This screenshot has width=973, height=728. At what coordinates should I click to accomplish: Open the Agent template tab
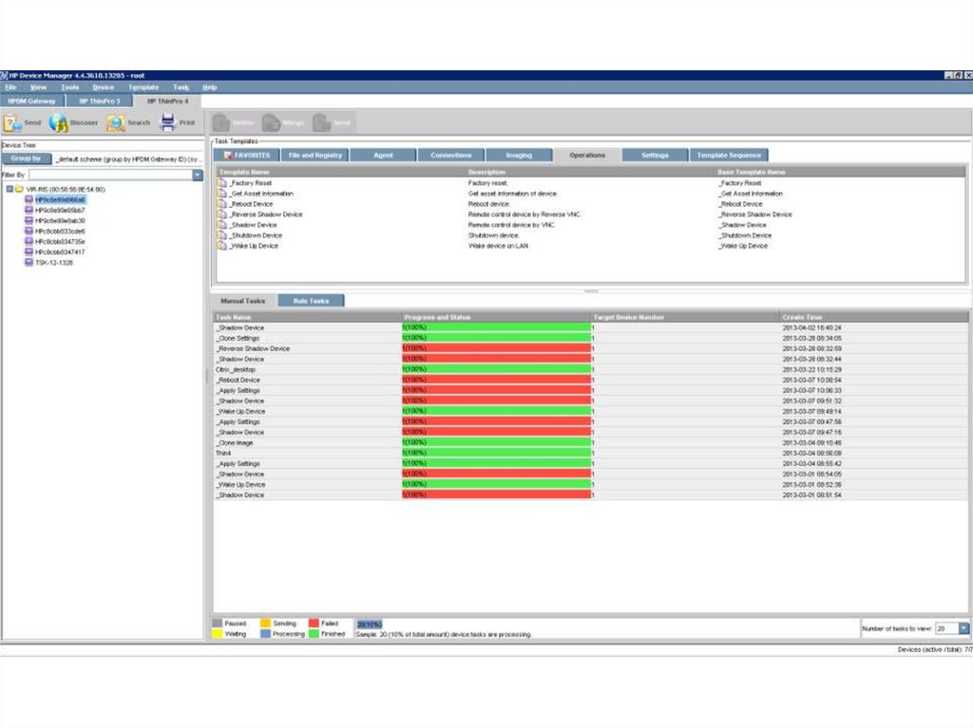click(383, 155)
